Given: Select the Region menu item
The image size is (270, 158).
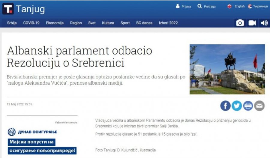Looking at the screenshot, I should pyautogui.click(x=76, y=23).
